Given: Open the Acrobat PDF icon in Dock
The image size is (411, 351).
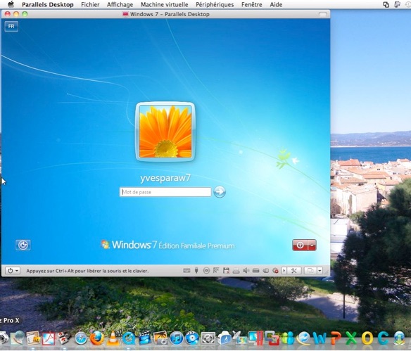Looking at the screenshot, I should point(49,338).
